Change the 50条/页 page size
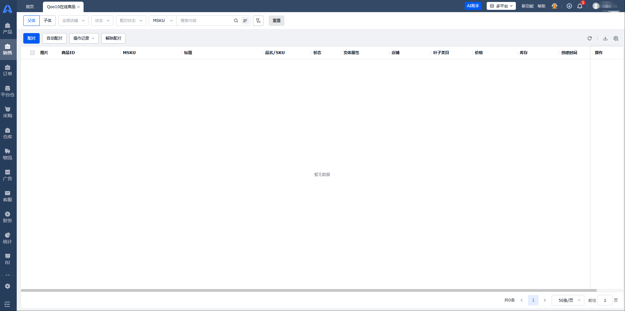This screenshot has height=311, width=625. pyautogui.click(x=568, y=300)
